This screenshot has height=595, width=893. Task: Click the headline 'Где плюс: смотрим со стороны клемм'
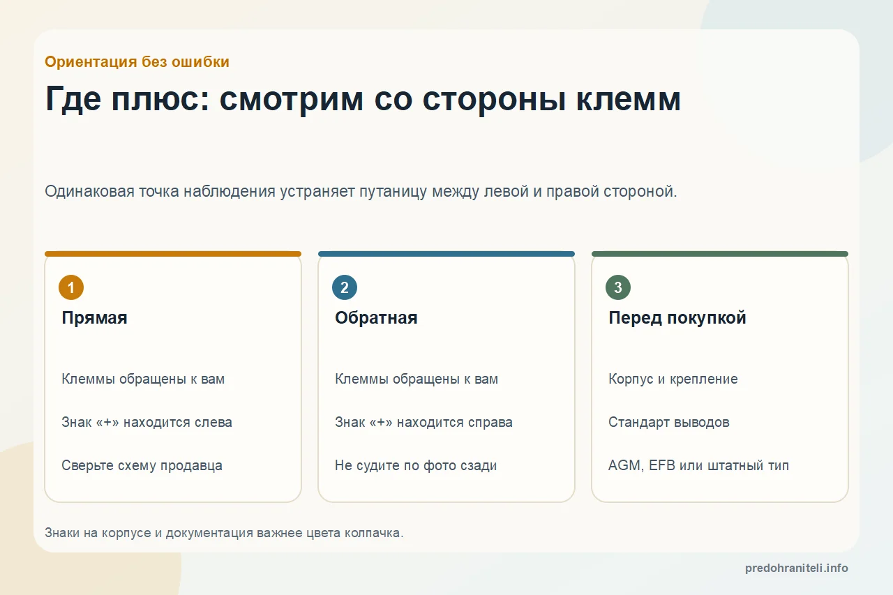tap(363, 99)
